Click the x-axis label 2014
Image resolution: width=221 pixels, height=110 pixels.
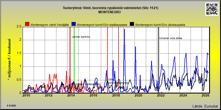71,95
